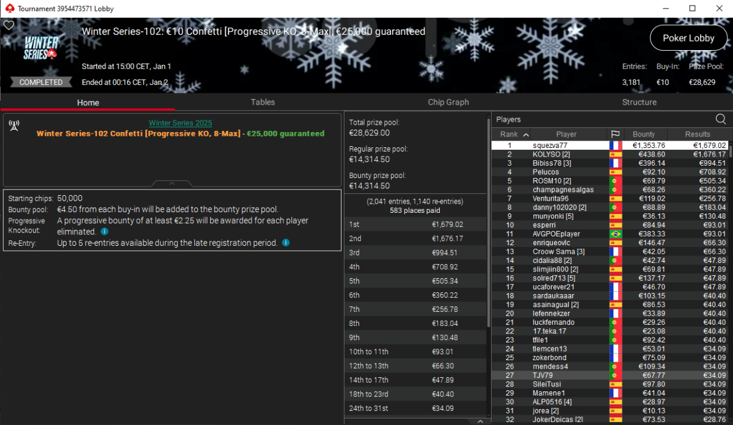Viewport: 733px width, 425px height.
Task: Open the player search magnifier
Action: tap(721, 119)
